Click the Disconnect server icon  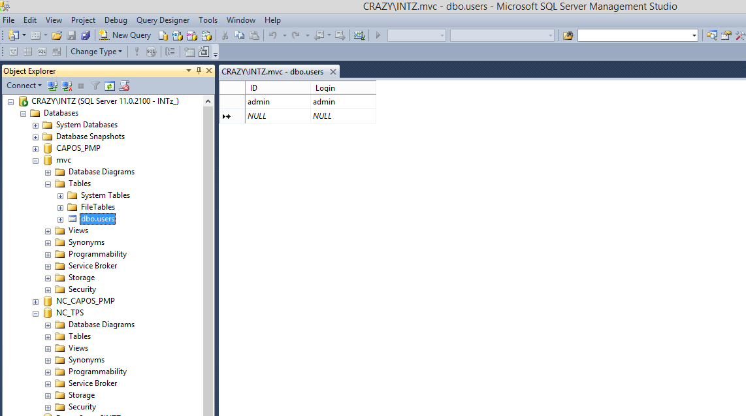pyautogui.click(x=67, y=86)
